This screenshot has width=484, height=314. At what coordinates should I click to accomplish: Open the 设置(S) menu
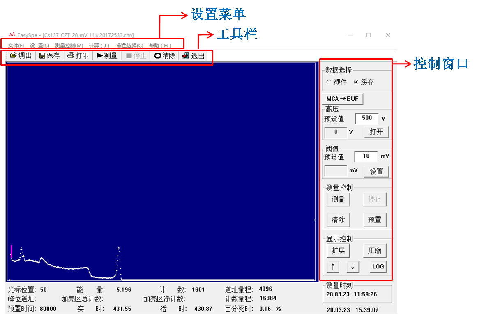tap(39, 46)
